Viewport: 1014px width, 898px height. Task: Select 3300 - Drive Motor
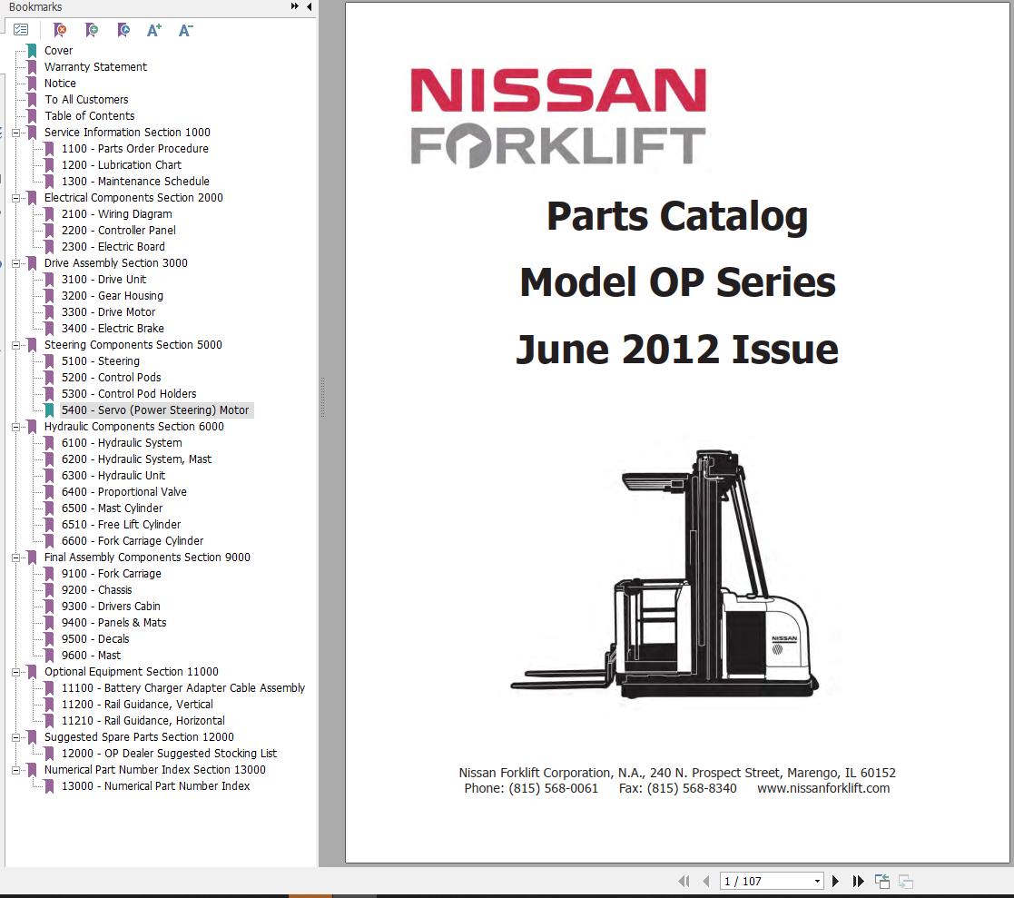click(109, 311)
